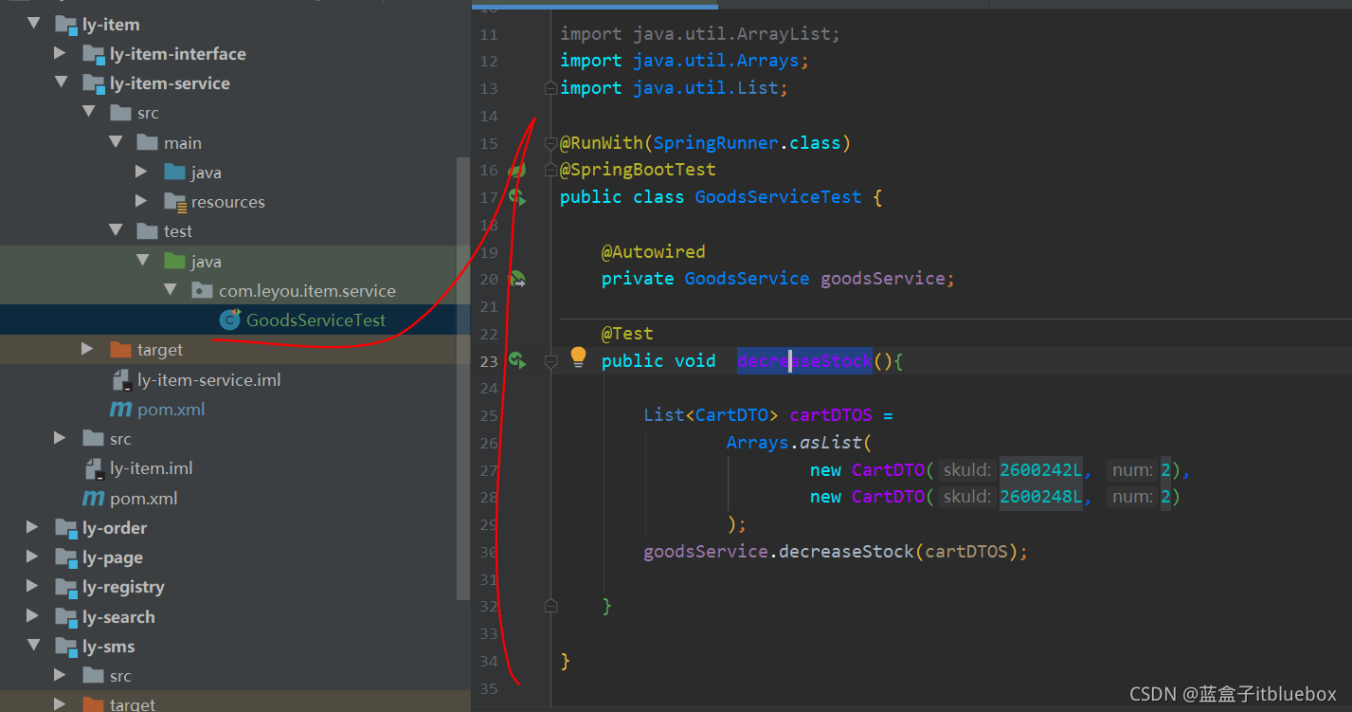
Task: Expand the ly-page module arrow
Action: point(33,557)
